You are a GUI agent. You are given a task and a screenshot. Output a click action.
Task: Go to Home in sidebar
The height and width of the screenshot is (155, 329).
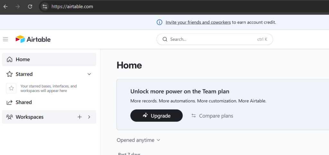[x=22, y=59]
